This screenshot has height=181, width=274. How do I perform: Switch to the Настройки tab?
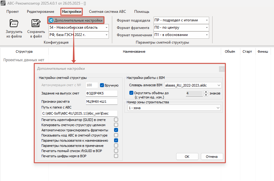tap(72, 12)
